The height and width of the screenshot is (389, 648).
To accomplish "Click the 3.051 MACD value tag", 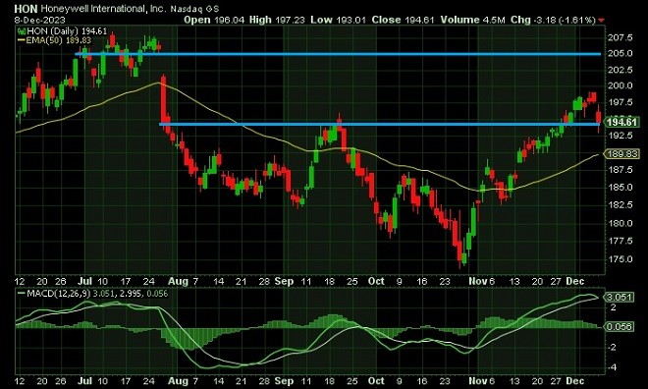I will tap(620, 297).
